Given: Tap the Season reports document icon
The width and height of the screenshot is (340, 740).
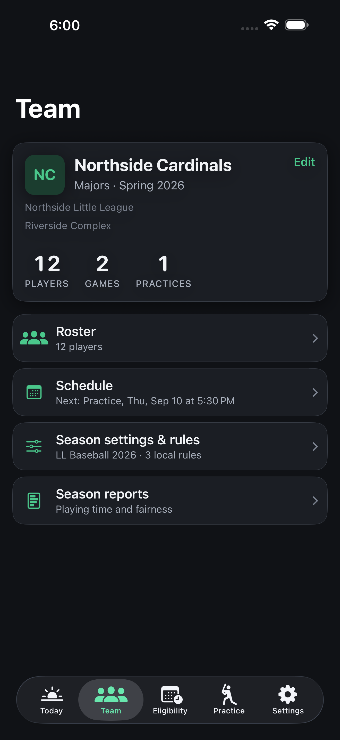Looking at the screenshot, I should pyautogui.click(x=34, y=501).
